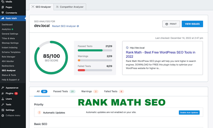Click the refresh icon beside Restart SEO Analyzer

pyautogui.click(x=78, y=26)
